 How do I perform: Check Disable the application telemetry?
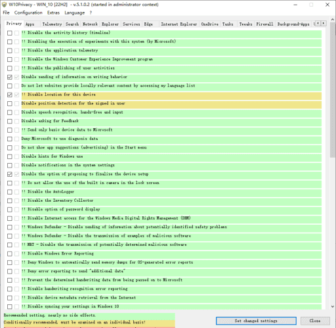[x=9, y=51]
